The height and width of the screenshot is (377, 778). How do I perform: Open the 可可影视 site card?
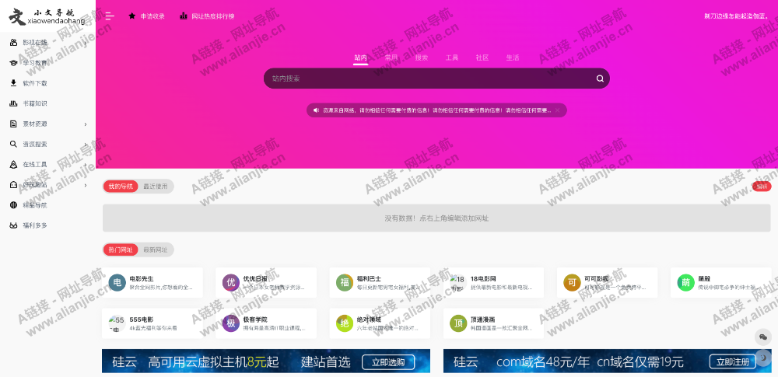608,283
